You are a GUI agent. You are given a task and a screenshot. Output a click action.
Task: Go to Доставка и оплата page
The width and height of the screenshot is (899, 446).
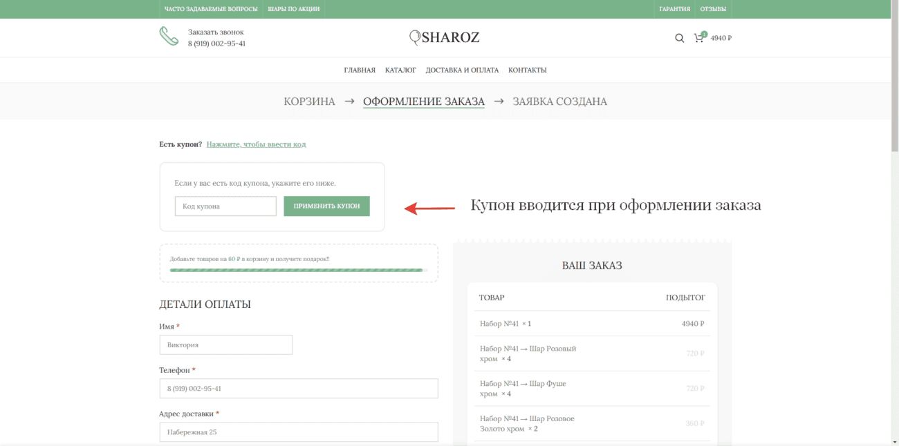coord(462,70)
